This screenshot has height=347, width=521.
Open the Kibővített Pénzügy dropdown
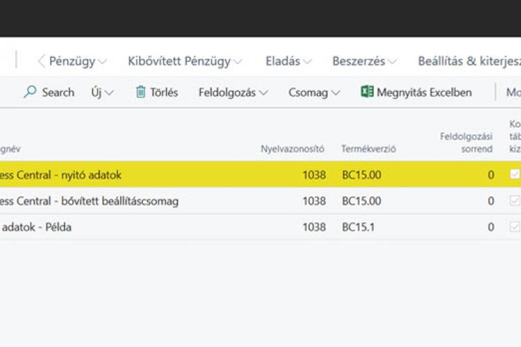[x=185, y=61]
